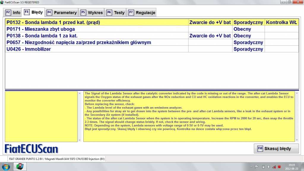
Task: Open the Action Center flag icon
Action: click(x=256, y=167)
